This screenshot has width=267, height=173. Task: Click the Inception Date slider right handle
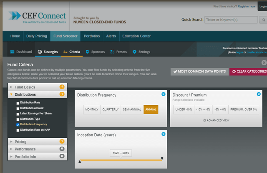pyautogui.click(x=162, y=159)
